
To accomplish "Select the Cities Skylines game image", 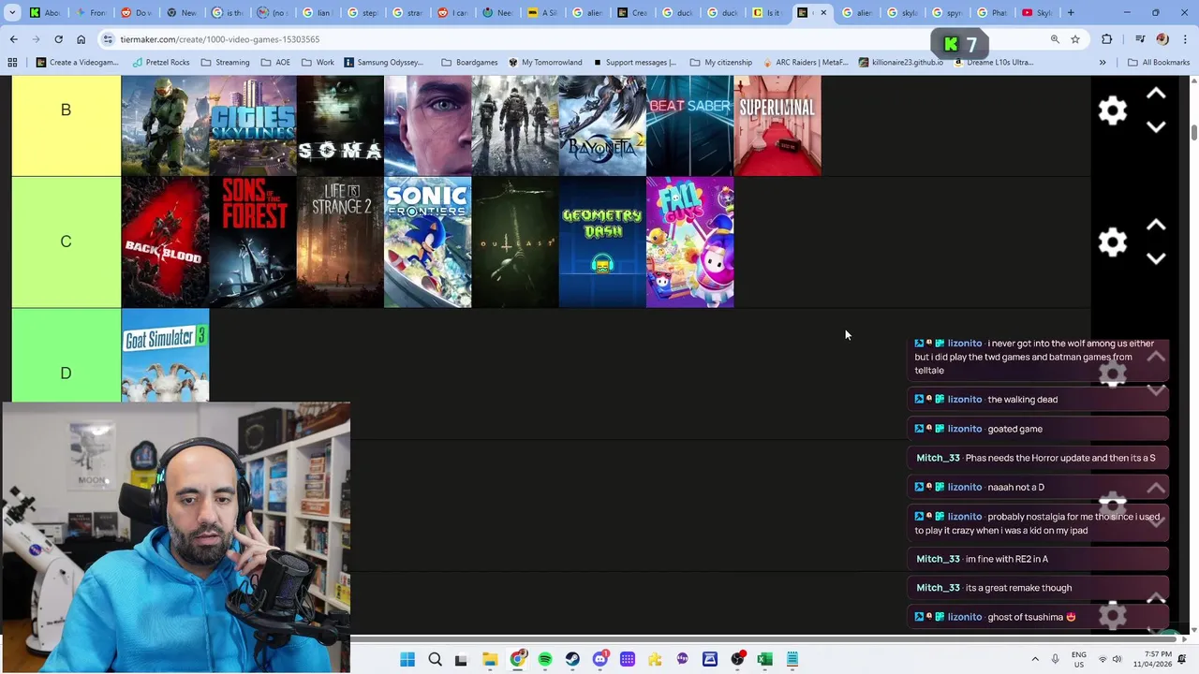I will point(253,125).
